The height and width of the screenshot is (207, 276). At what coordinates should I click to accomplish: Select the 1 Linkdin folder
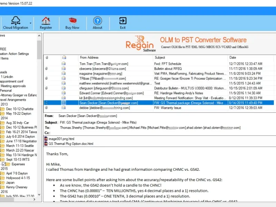(x=7, y=77)
